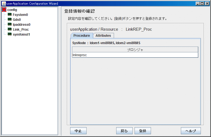Click the symfoinst1 resource icon
This screenshot has width=211, height=137.
tap(10, 34)
